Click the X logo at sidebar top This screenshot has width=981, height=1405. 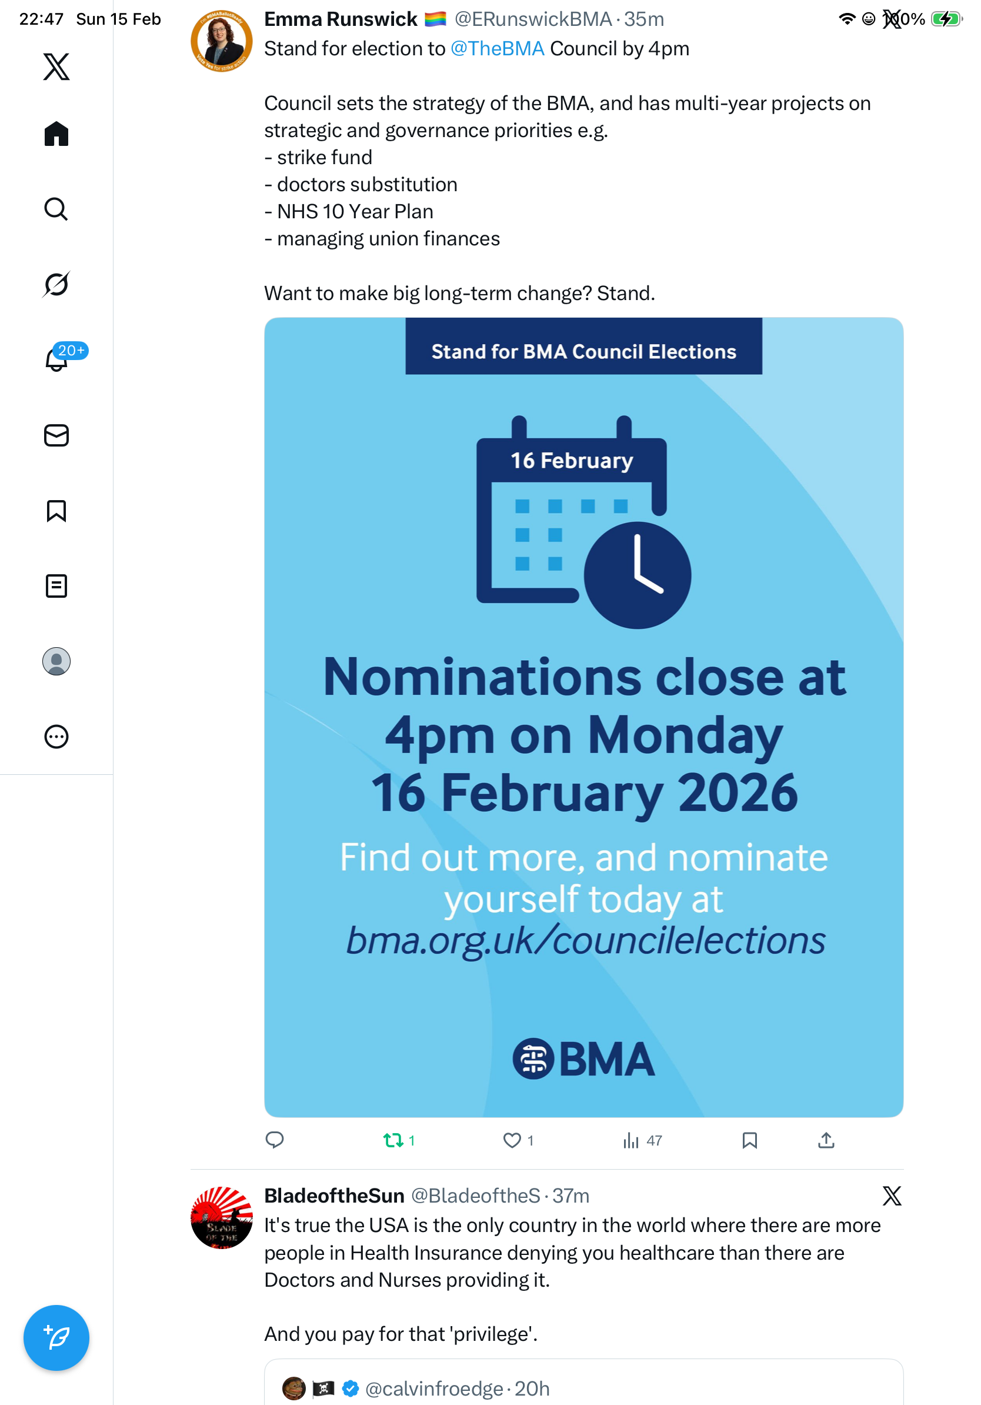coord(56,66)
